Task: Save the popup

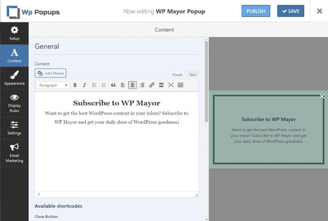Action: coord(291,11)
